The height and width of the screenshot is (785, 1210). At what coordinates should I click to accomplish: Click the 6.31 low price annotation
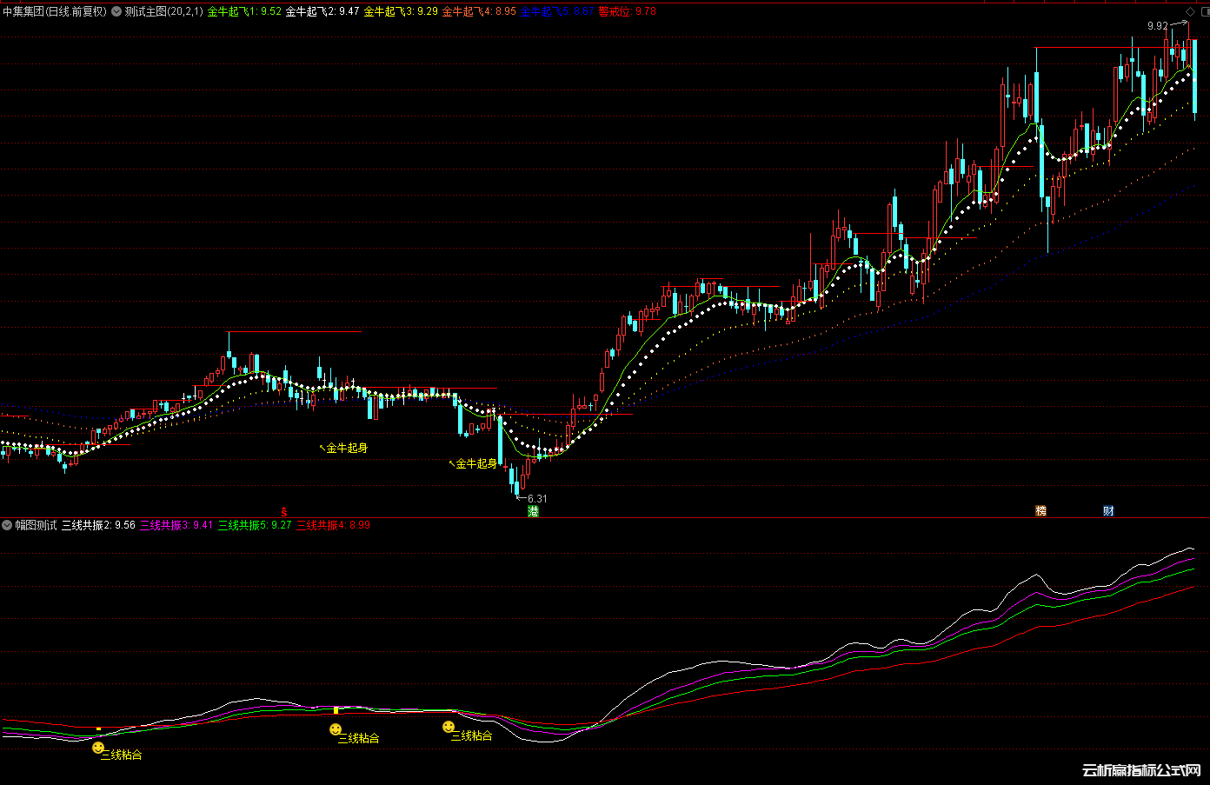tap(537, 499)
